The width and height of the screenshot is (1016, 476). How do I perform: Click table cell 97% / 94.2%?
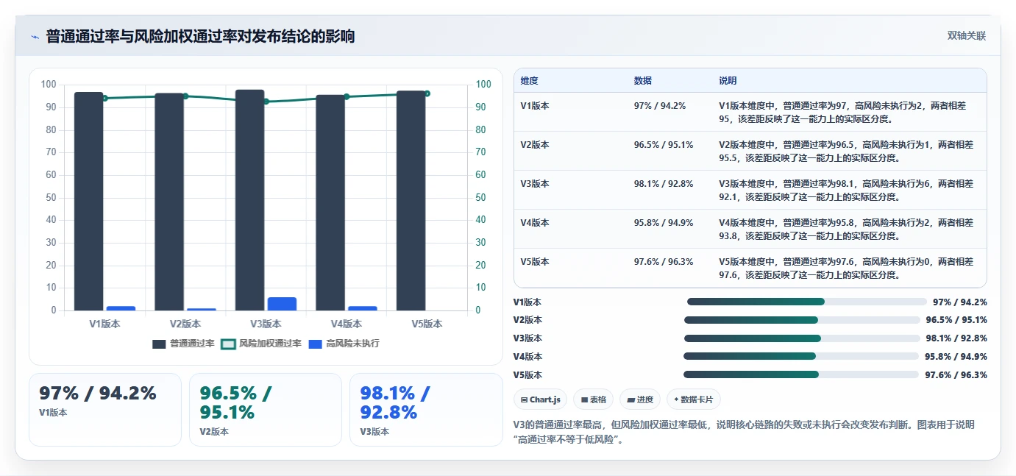coord(659,106)
